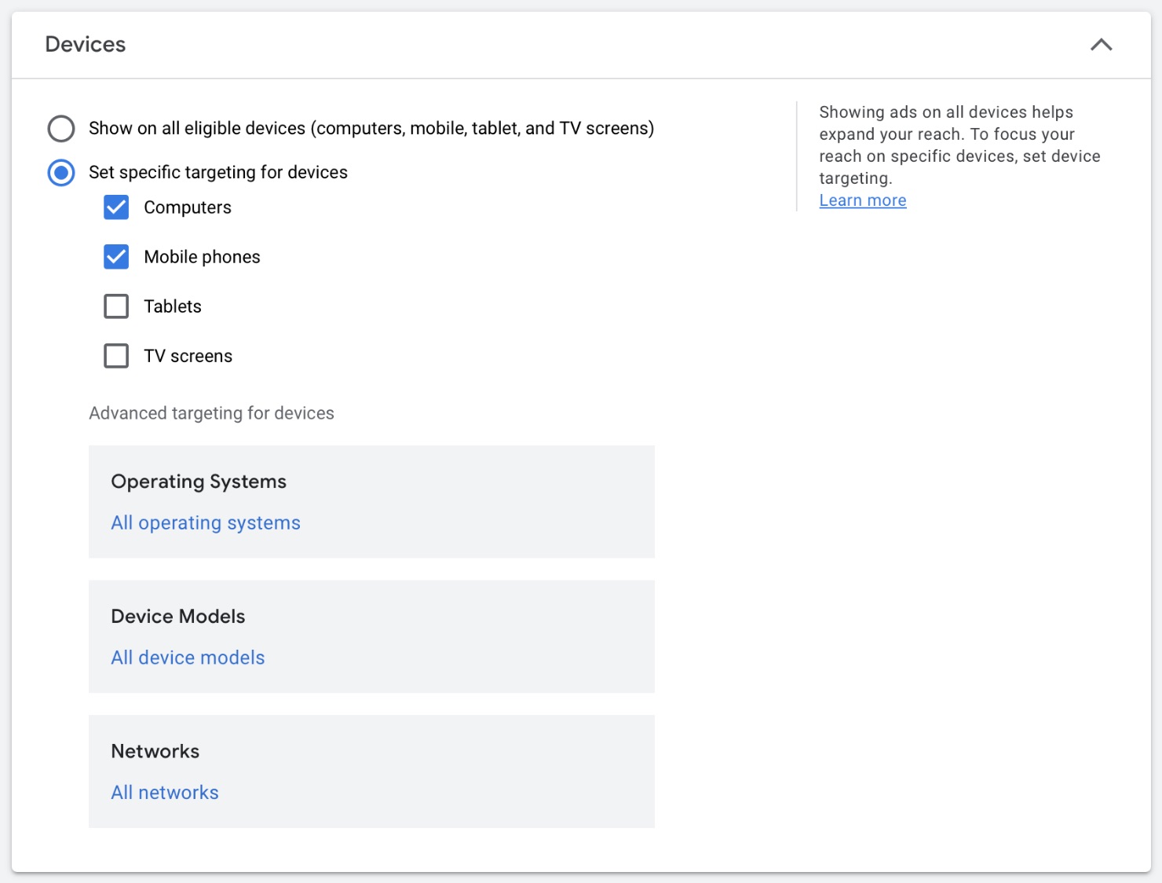Click the 'Tablets' label text
This screenshot has height=883, width=1162.
(173, 306)
